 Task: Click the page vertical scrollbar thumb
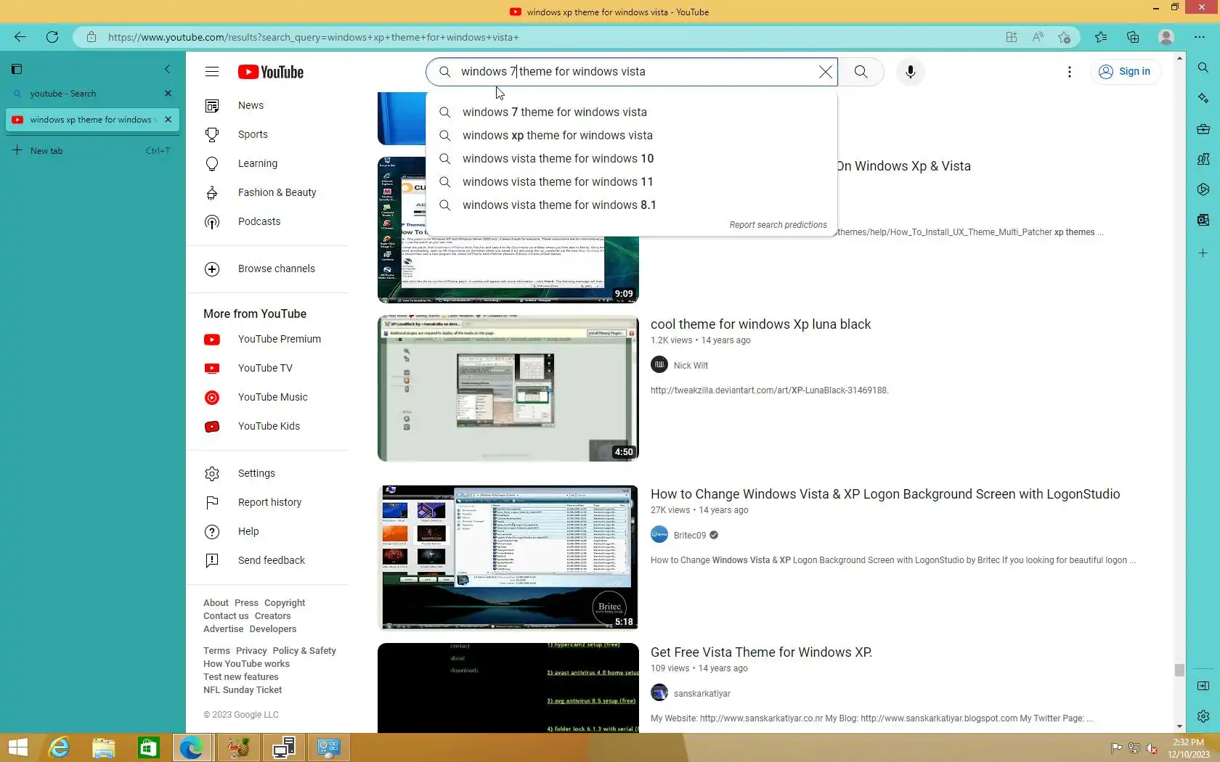point(1179,670)
